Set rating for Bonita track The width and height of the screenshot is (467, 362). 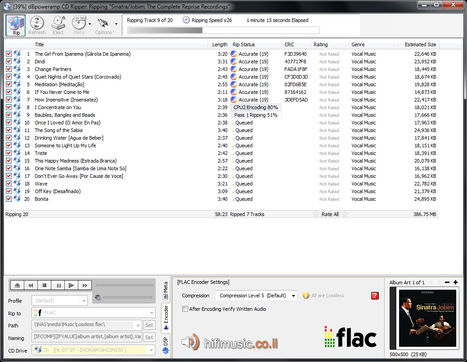coord(329,199)
